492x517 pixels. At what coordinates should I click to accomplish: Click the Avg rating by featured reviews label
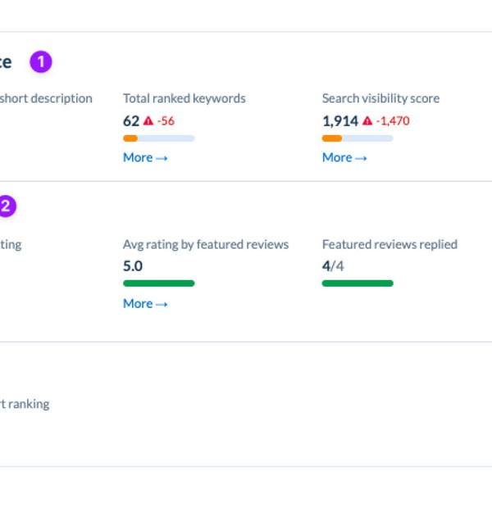[206, 244]
